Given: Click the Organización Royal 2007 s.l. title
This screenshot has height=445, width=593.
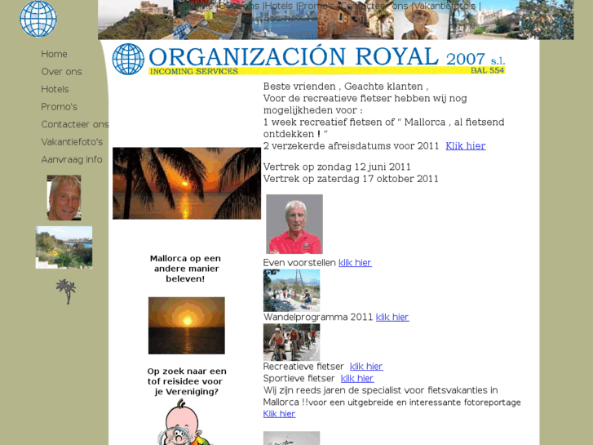Looking at the screenshot, I should pos(327,57).
